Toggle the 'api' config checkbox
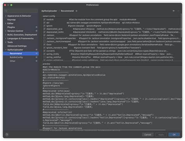This screenshot has width=185, height=141. pos(44,23)
